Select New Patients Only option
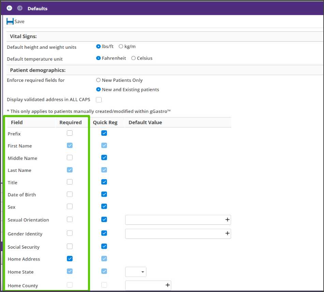324x292 pixels. [x=98, y=80]
